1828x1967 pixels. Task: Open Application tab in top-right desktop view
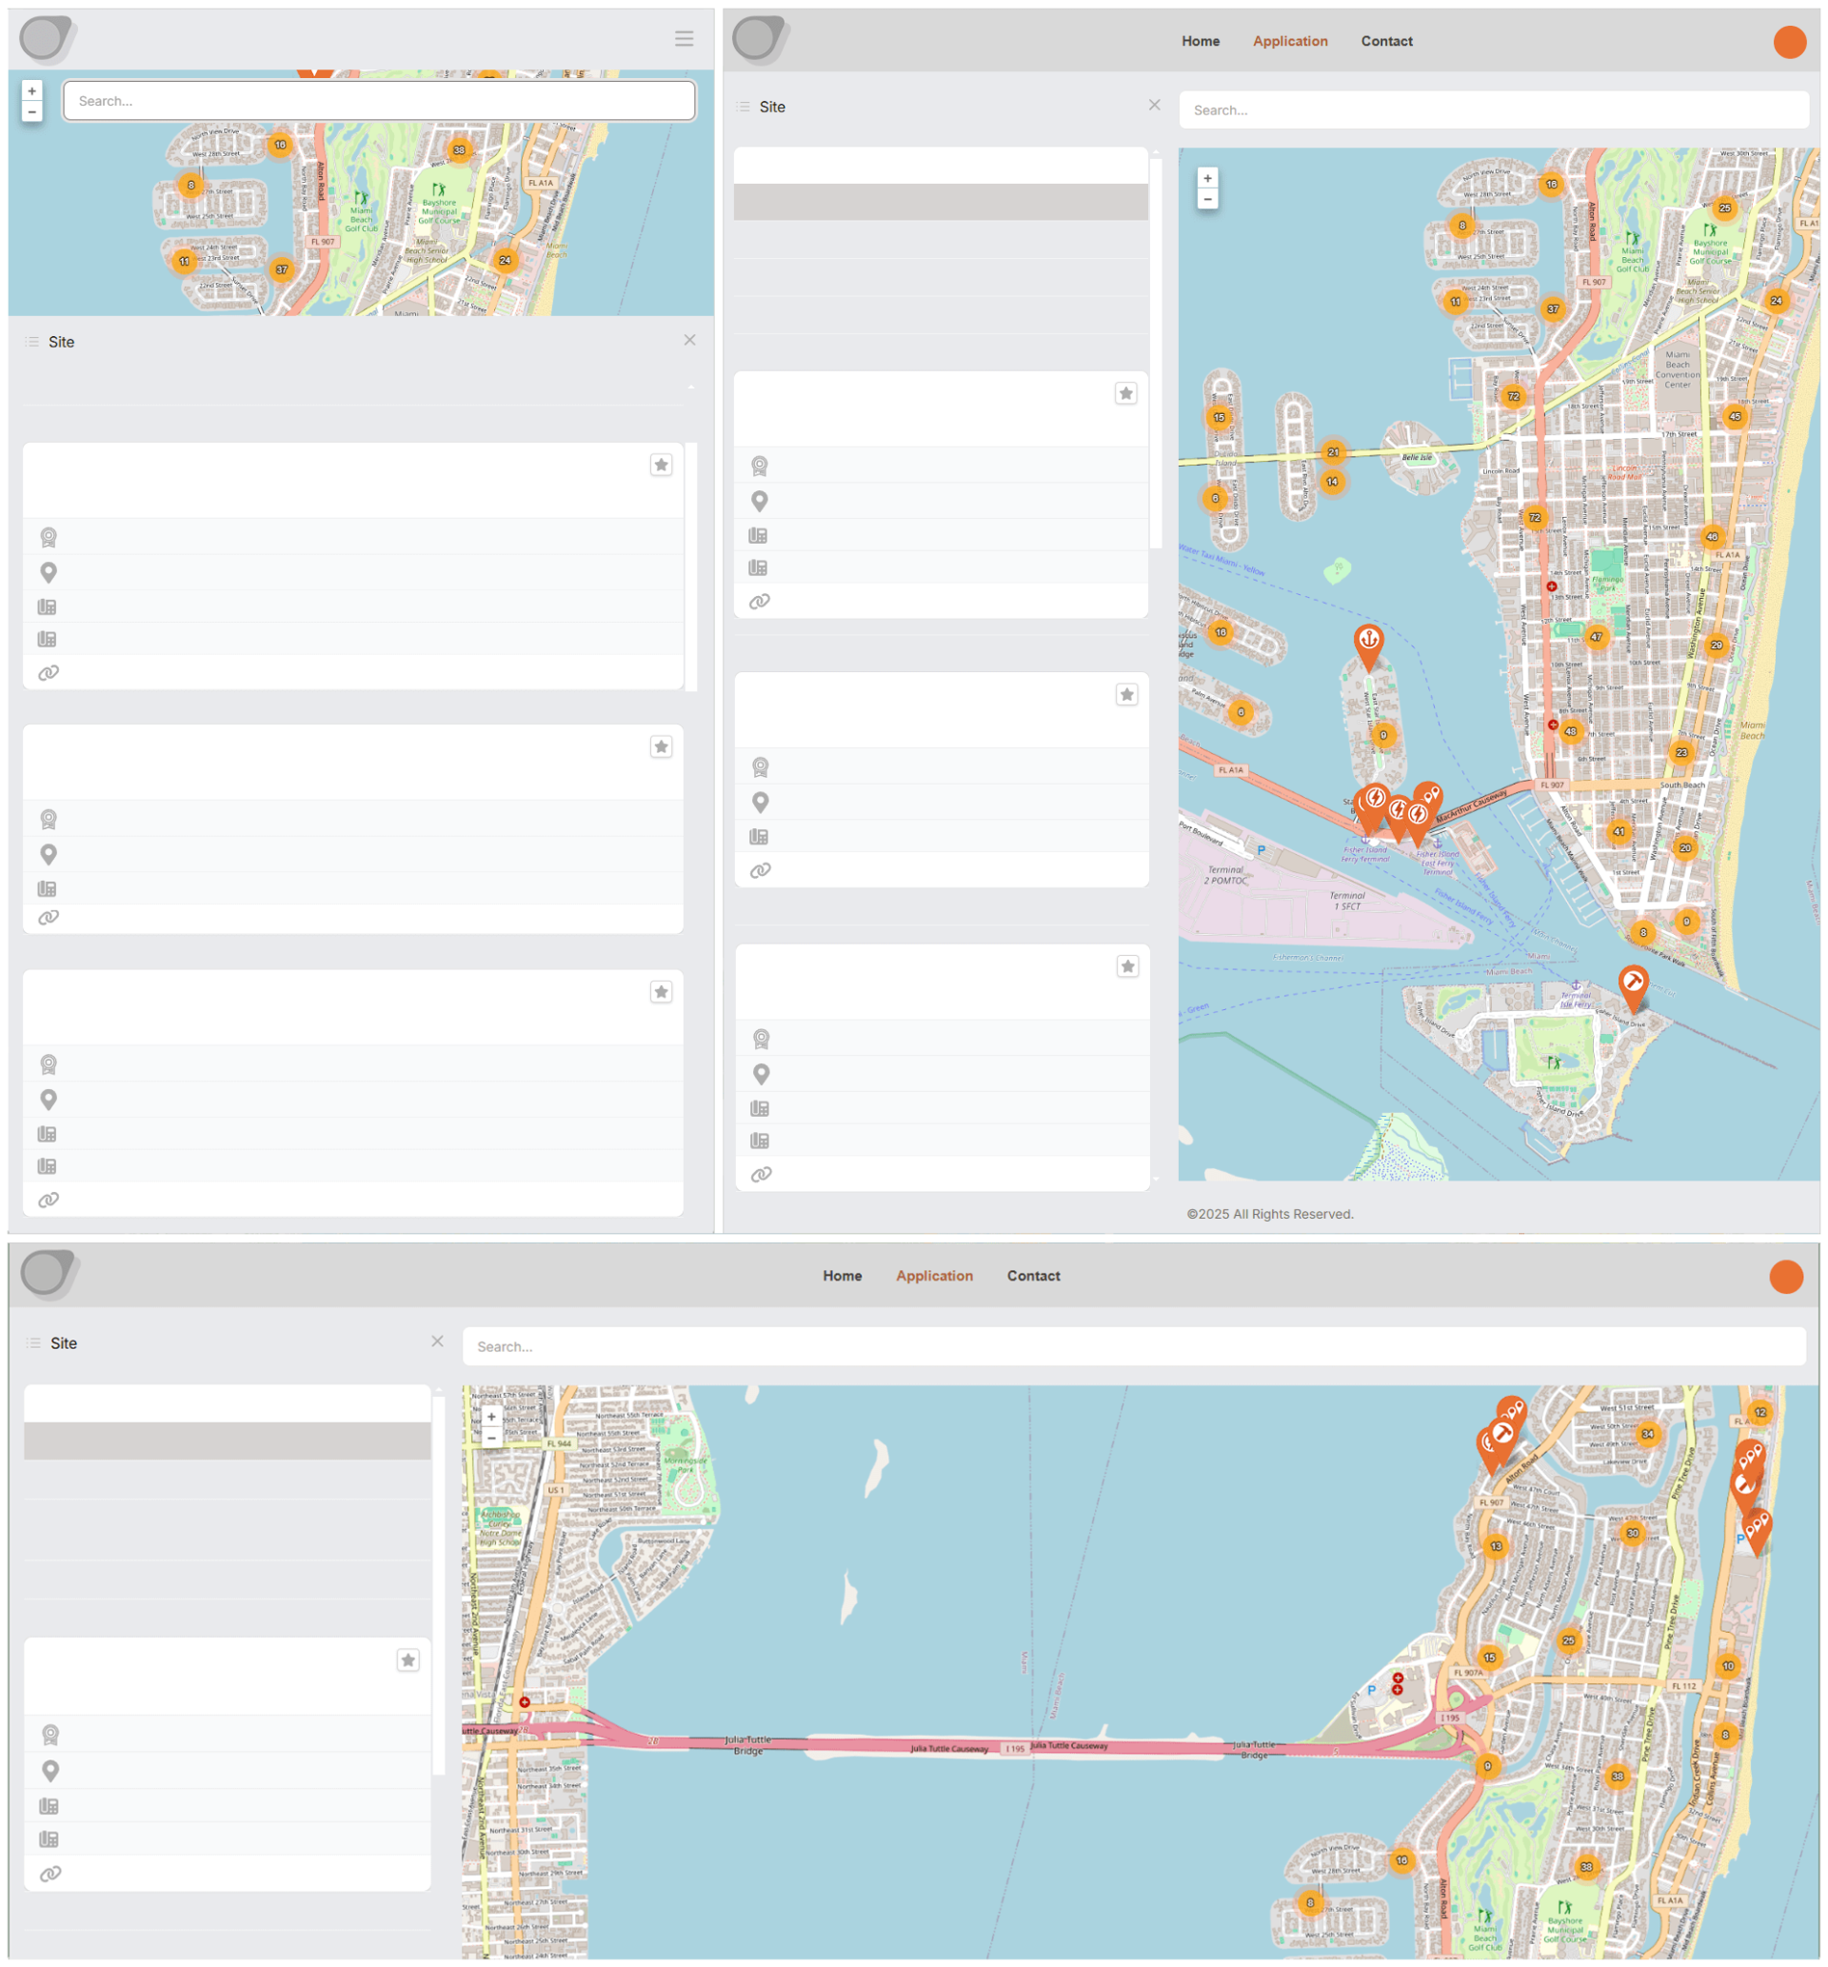1290,41
